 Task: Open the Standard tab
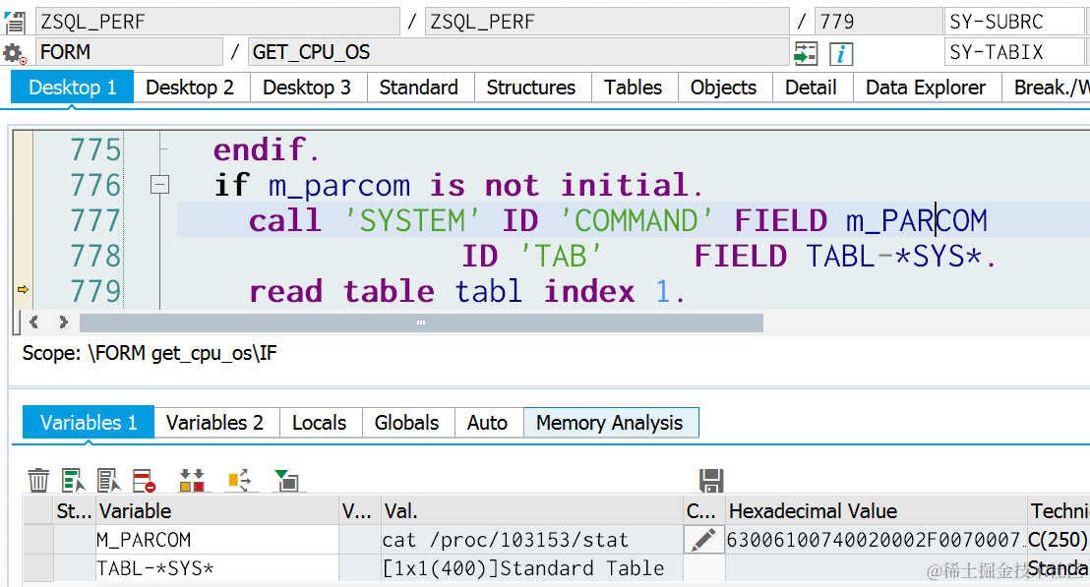(x=418, y=88)
